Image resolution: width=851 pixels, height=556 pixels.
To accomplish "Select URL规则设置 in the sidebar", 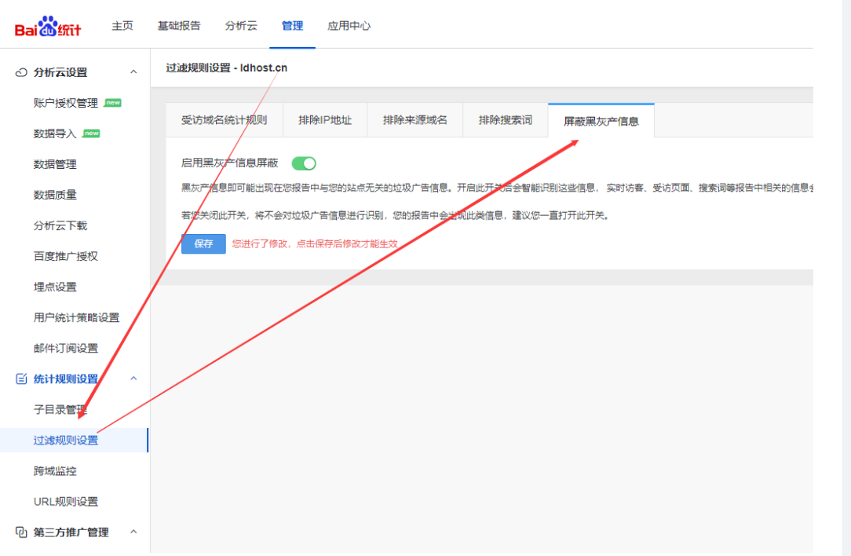I will coord(66,502).
